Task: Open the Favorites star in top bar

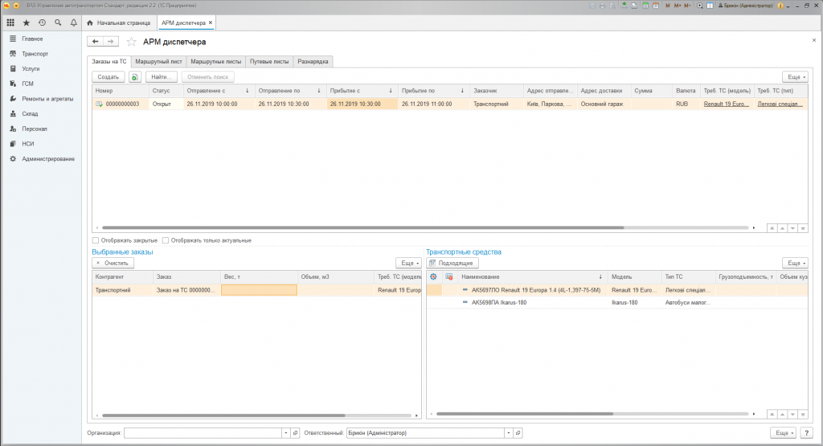Action: click(27, 23)
